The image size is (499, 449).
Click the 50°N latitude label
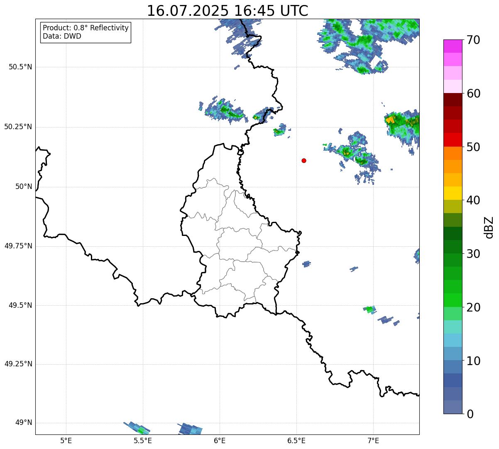pos(24,186)
